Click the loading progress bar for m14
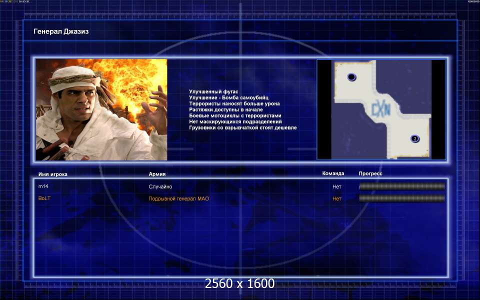Screen dimensions: 480x300 coord(401,186)
